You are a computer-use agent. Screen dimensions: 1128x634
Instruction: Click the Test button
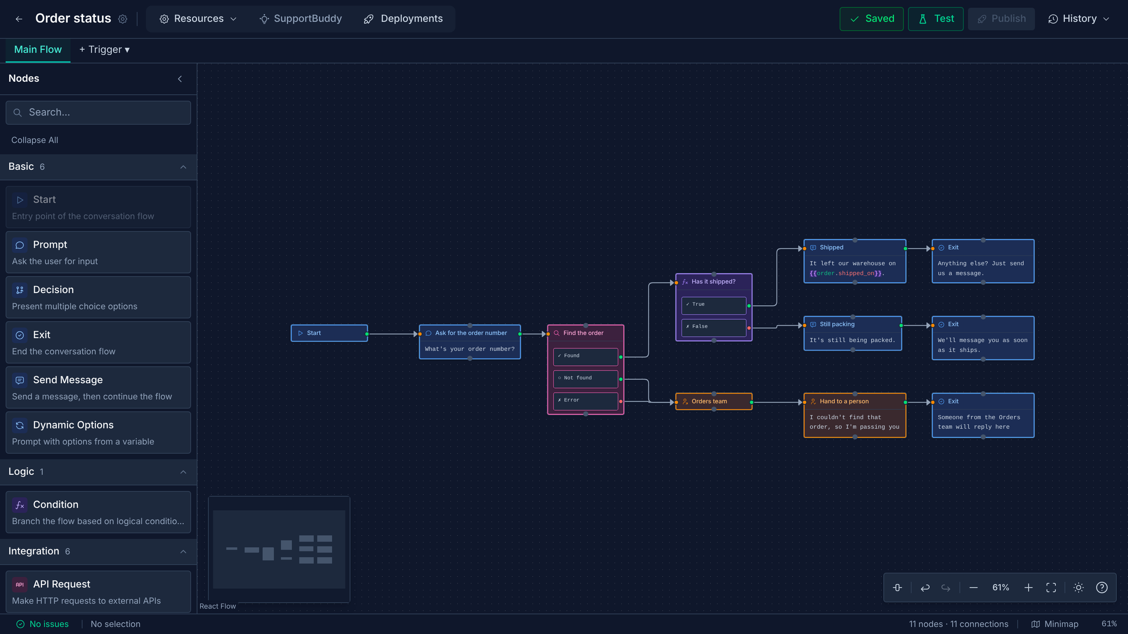point(935,19)
